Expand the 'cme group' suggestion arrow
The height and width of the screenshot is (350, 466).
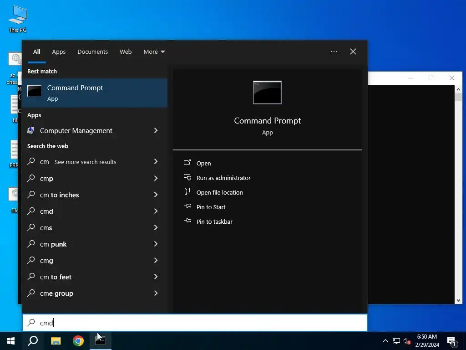[x=156, y=293]
